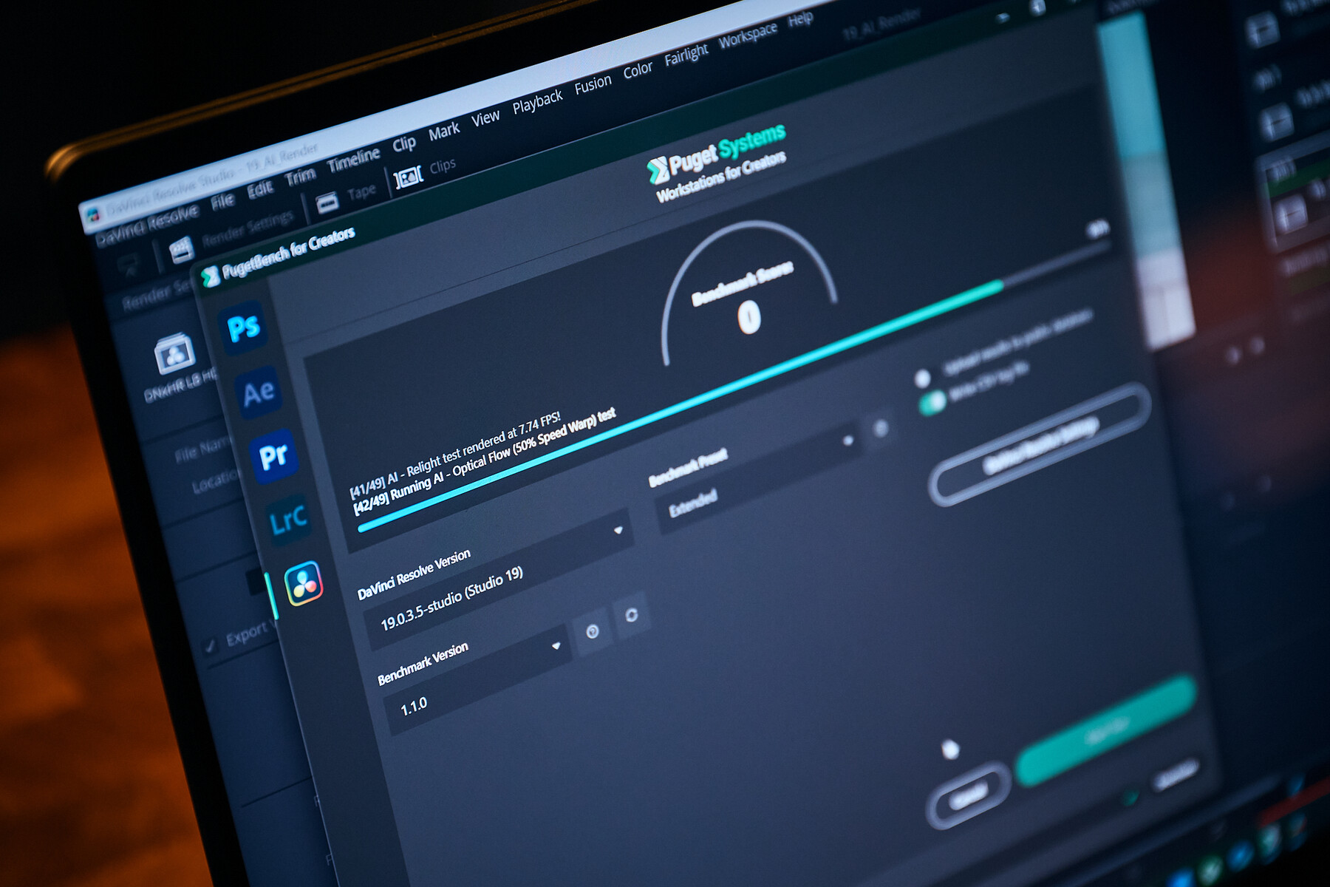
Task: Click the wide outlined button below the toggles
Action: pyautogui.click(x=1040, y=445)
